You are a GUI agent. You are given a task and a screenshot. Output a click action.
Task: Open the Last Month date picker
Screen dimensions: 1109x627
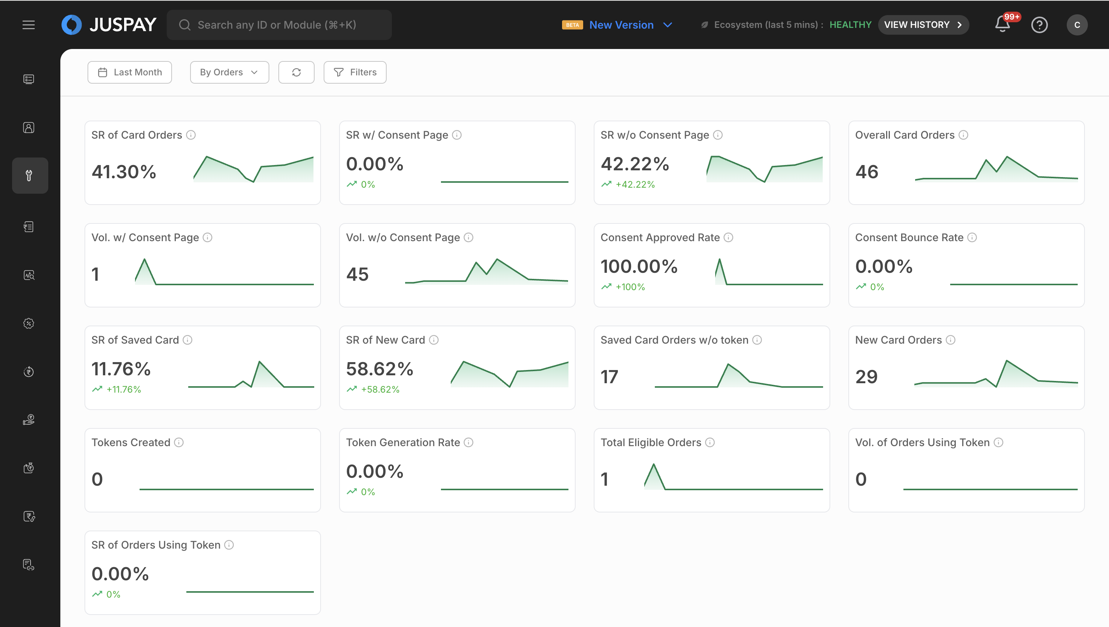pyautogui.click(x=130, y=72)
